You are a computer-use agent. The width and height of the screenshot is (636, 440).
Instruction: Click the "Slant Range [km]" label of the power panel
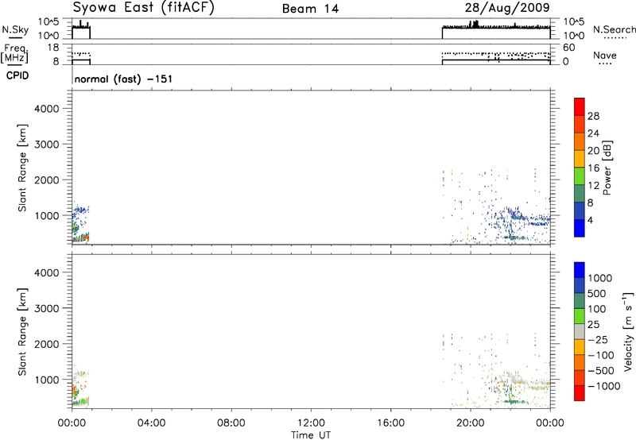click(x=22, y=168)
